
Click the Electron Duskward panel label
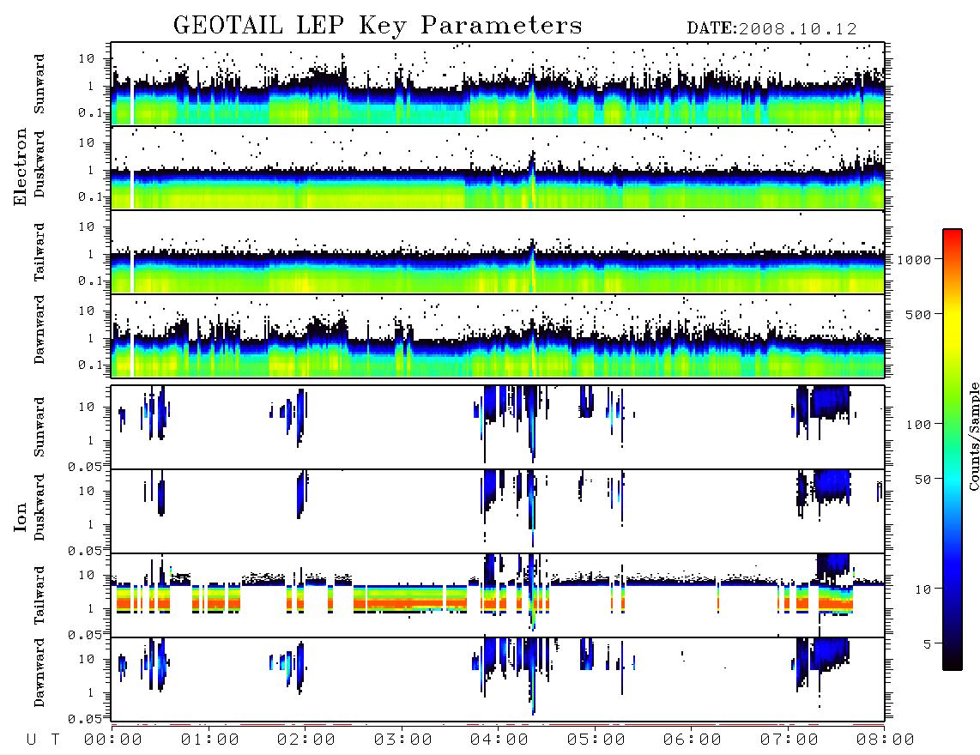coord(39,165)
